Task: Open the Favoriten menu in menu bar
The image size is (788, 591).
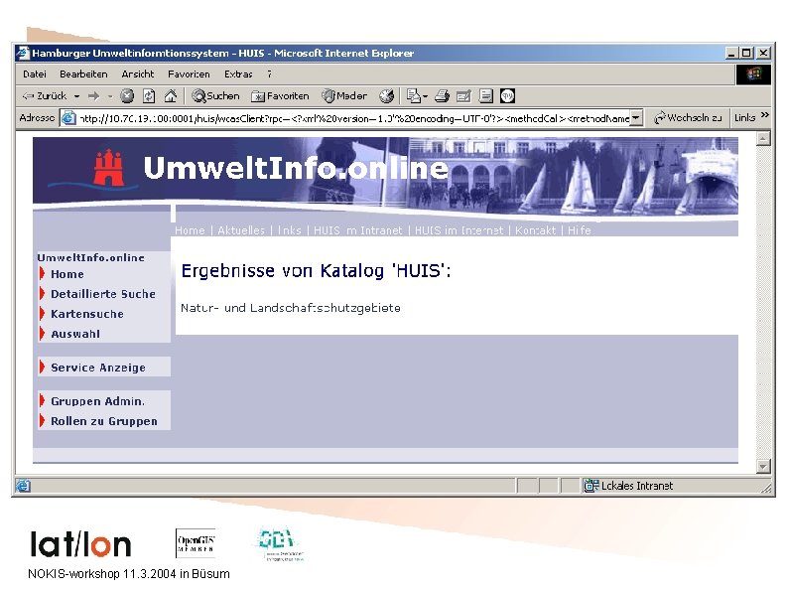Action: coord(189,74)
